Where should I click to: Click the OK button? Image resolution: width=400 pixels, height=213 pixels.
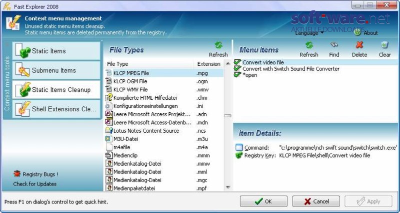(x=263, y=202)
